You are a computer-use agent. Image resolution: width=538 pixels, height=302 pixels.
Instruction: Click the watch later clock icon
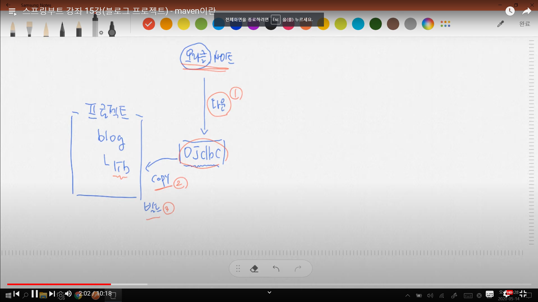[x=510, y=11]
